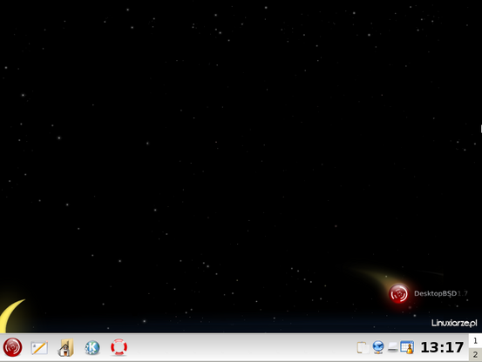This screenshot has height=362, width=482.
Task: Open the Help Center lifebuoy icon
Action: point(119,347)
